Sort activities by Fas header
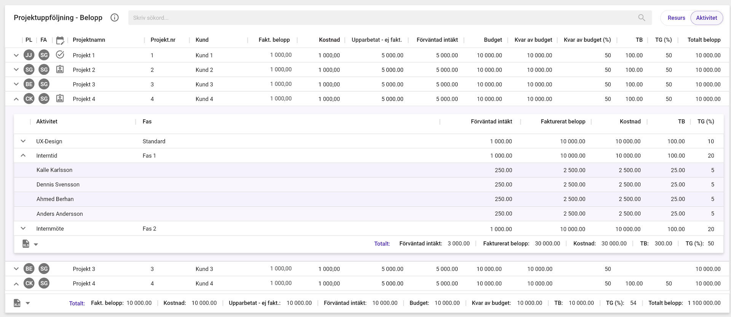The width and height of the screenshot is (731, 317). click(x=147, y=122)
